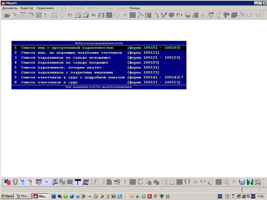This screenshot has width=267, height=200.
Task: Click the open book icon in toolbar
Action: (x=54, y=15)
